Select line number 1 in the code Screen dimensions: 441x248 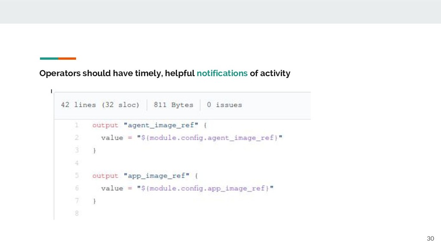click(x=77, y=125)
